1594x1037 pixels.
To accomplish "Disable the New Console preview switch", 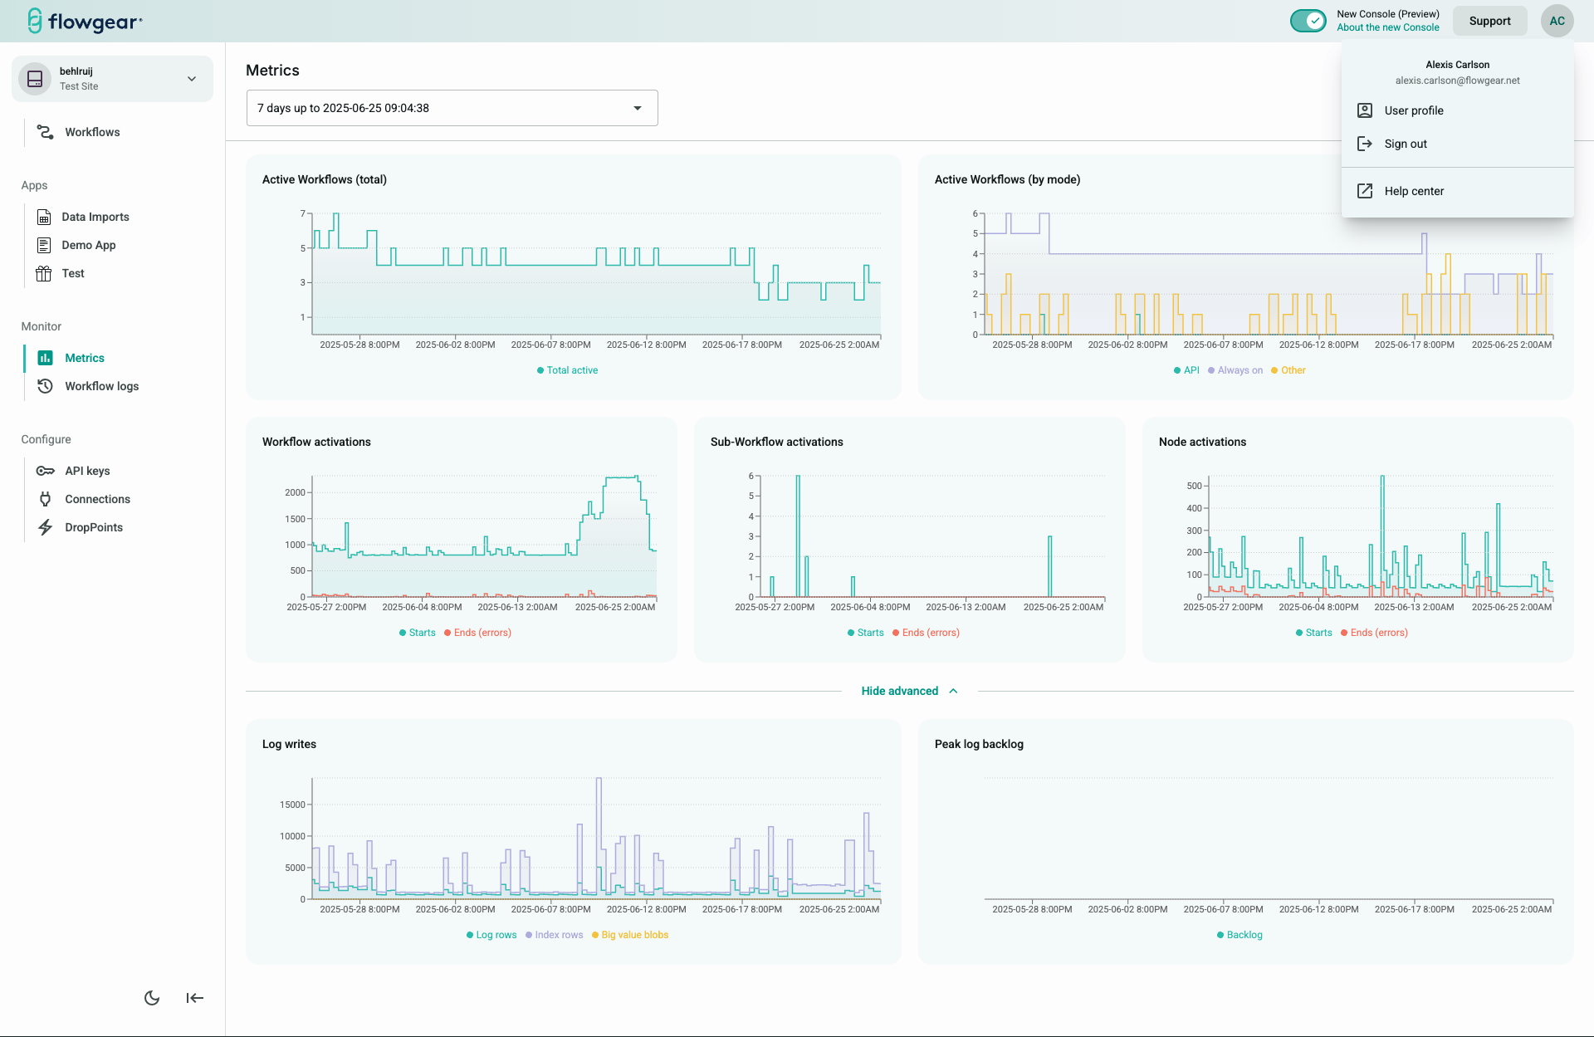I will click(x=1308, y=21).
